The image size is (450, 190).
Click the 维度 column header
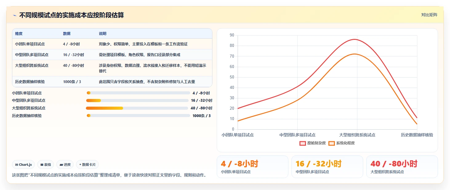pyautogui.click(x=19, y=34)
